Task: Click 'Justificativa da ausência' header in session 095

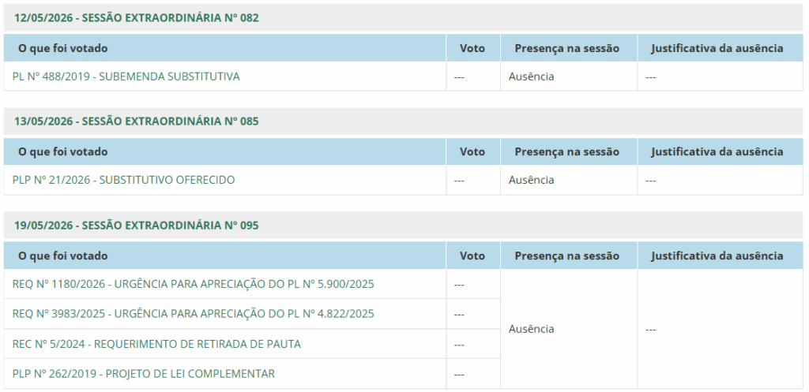Action: [717, 256]
